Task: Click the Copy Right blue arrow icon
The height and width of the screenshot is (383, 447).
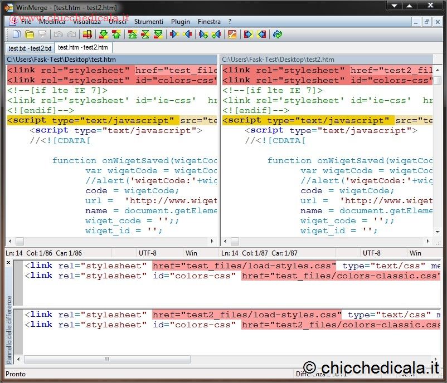Action: pyautogui.click(x=173, y=35)
